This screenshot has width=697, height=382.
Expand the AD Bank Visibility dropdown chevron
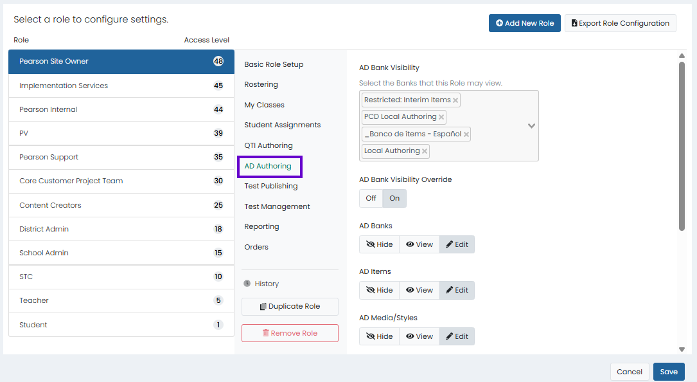(531, 125)
